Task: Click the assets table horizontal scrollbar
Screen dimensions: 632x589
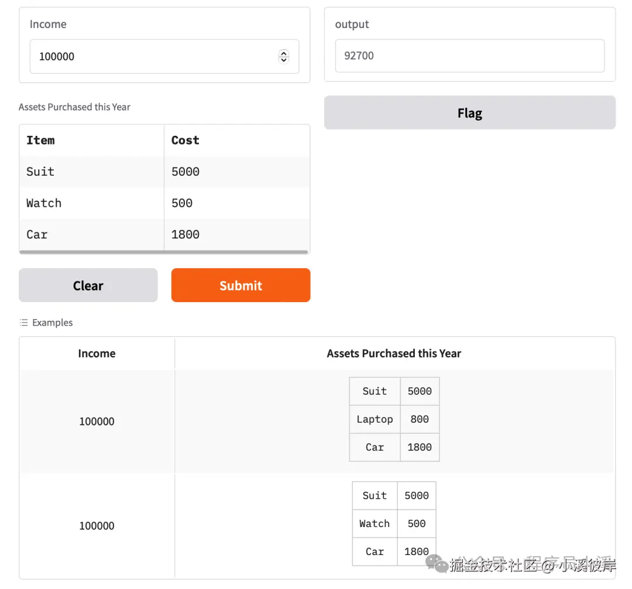Action: coord(164,252)
